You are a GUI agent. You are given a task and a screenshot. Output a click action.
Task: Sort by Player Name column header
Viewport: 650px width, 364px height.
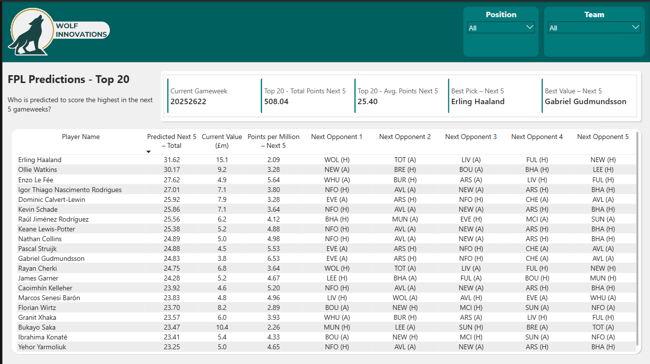(x=81, y=137)
